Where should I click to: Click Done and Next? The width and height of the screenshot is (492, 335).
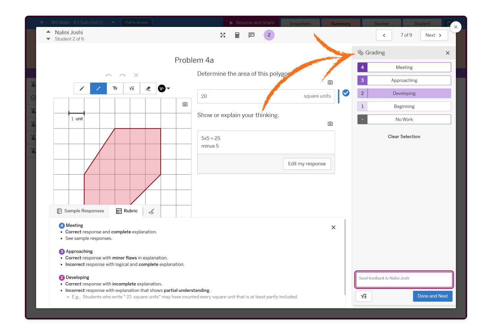[432, 296]
